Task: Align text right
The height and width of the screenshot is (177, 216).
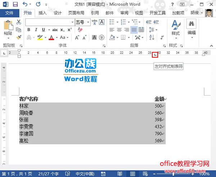Action: click(x=126, y=30)
